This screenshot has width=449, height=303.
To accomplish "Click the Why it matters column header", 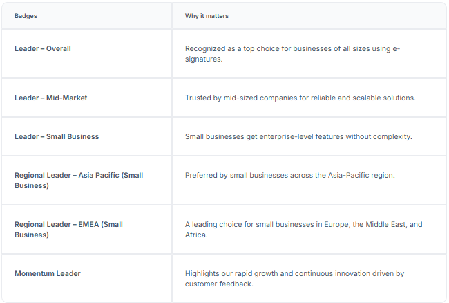I will tap(207, 16).
